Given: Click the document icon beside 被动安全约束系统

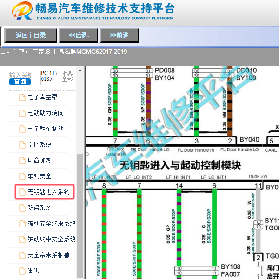Looking at the screenshot, I should [x=22, y=224].
